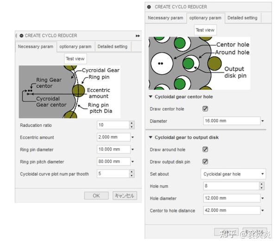This screenshot has width=278, height=246.
Task: Switch to optionary param tab in left dialog
Action: [75, 46]
